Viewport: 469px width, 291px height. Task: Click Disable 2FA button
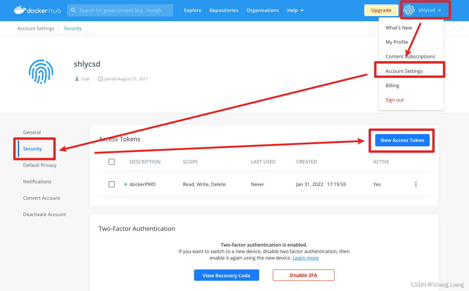(304, 275)
